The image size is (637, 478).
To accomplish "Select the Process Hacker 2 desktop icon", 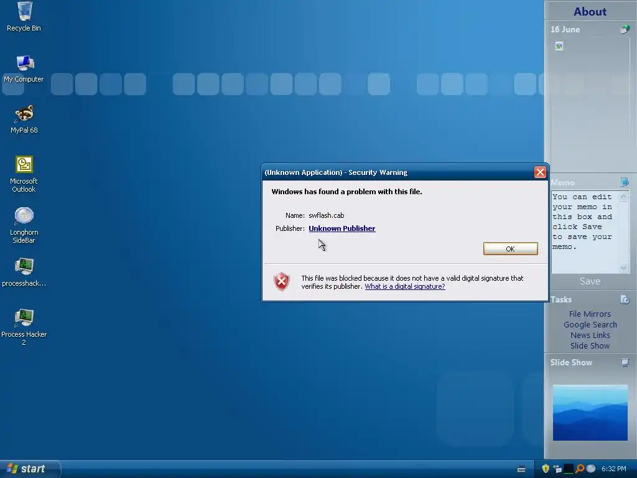I will pos(24,327).
